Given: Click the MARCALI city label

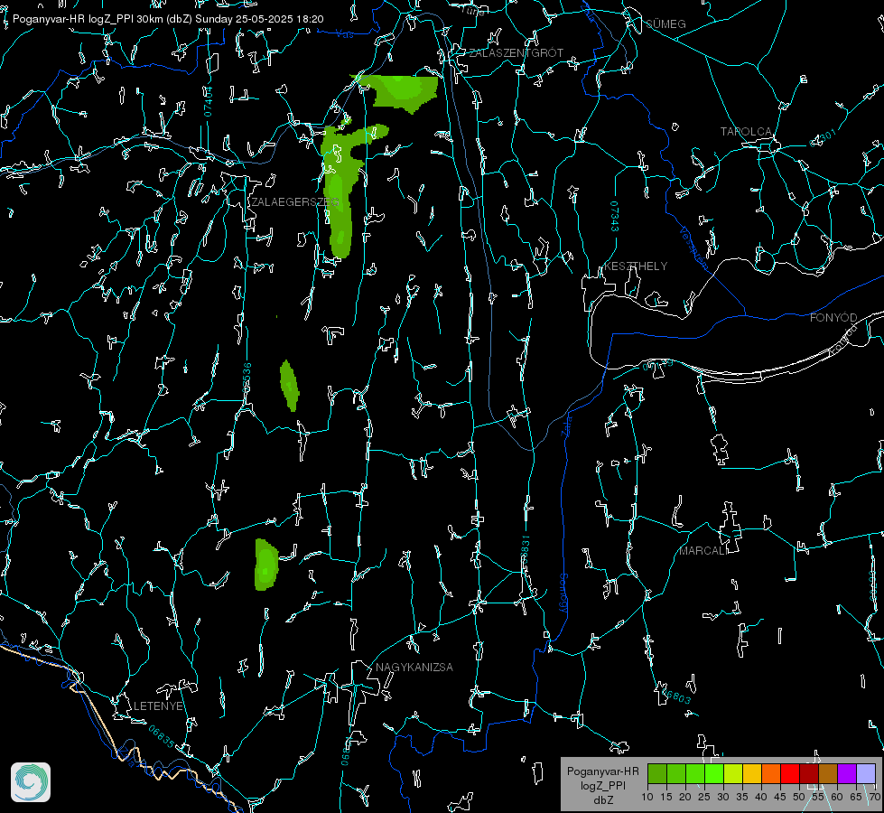Looking at the screenshot, I should pos(703,551).
